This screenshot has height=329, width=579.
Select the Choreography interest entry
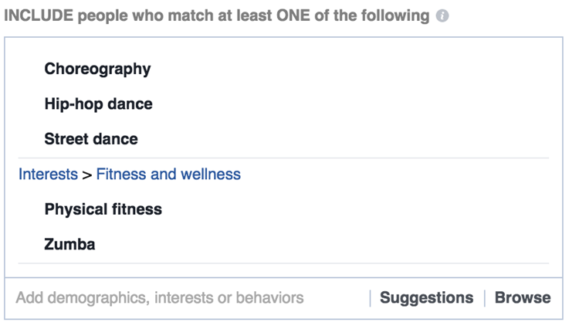[97, 69]
